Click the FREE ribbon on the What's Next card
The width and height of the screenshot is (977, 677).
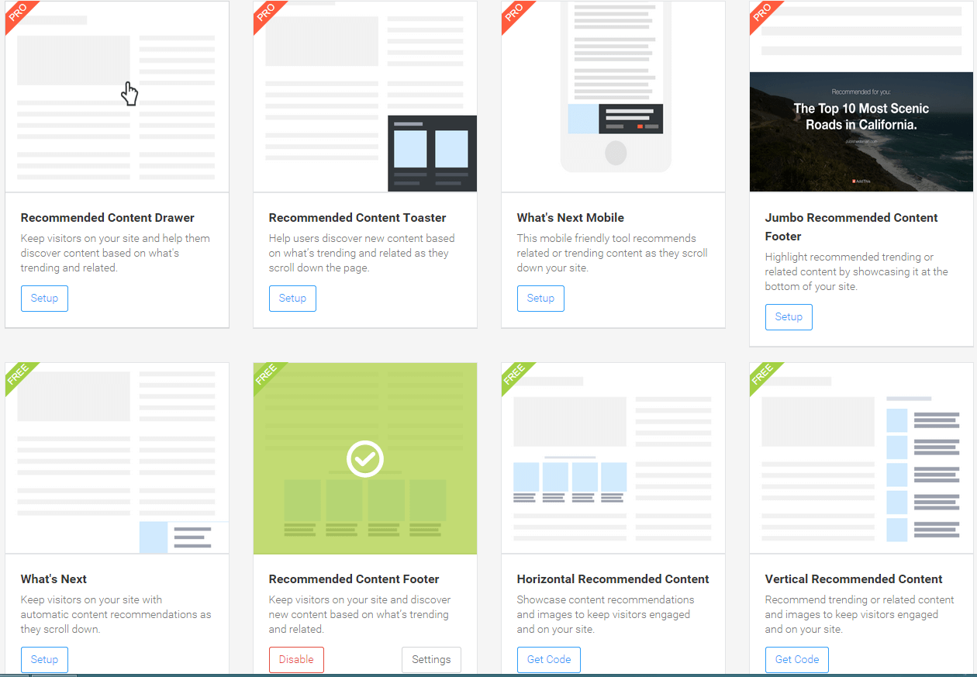pos(18,375)
